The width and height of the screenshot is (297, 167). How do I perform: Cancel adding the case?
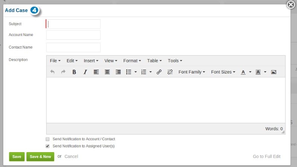click(x=71, y=156)
